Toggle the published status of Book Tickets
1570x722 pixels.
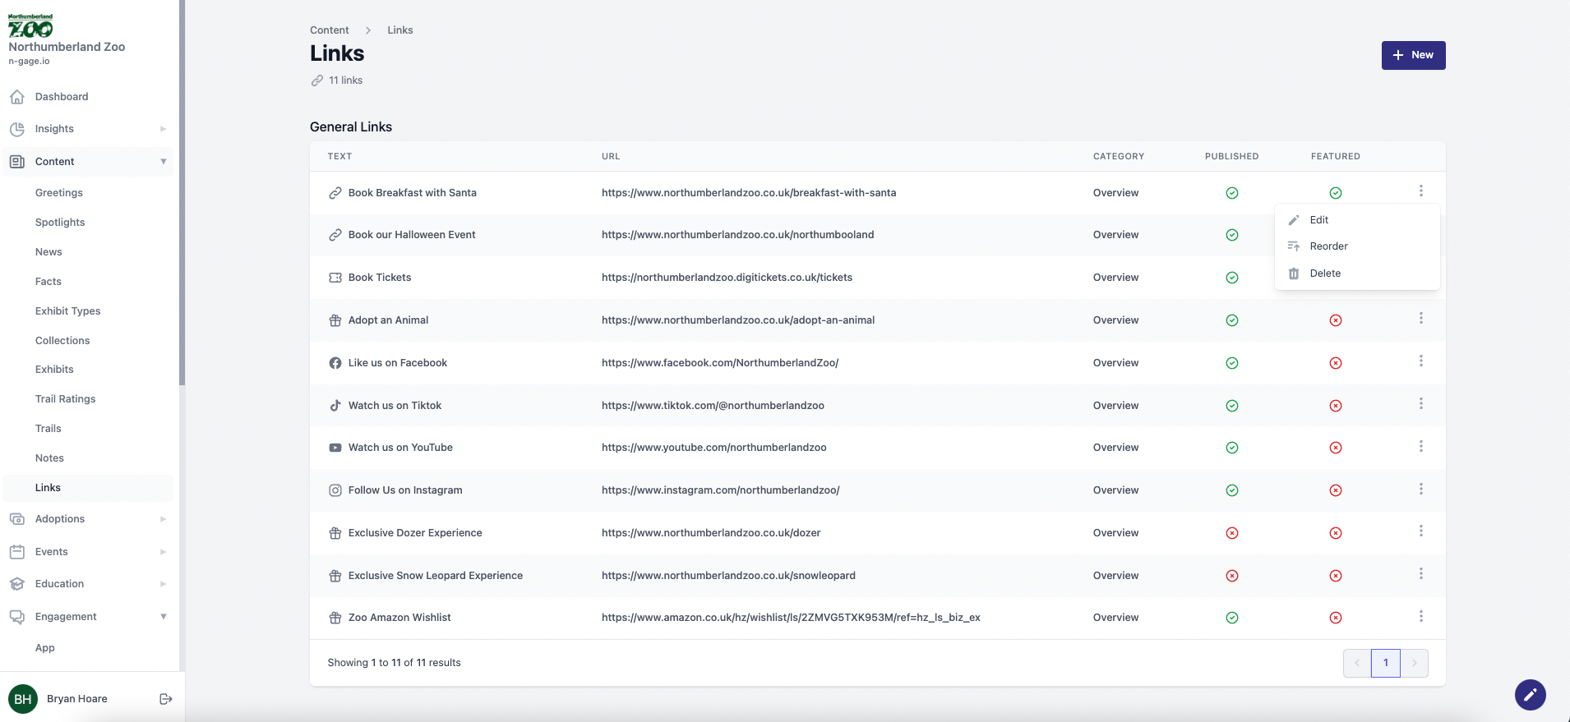(1231, 278)
